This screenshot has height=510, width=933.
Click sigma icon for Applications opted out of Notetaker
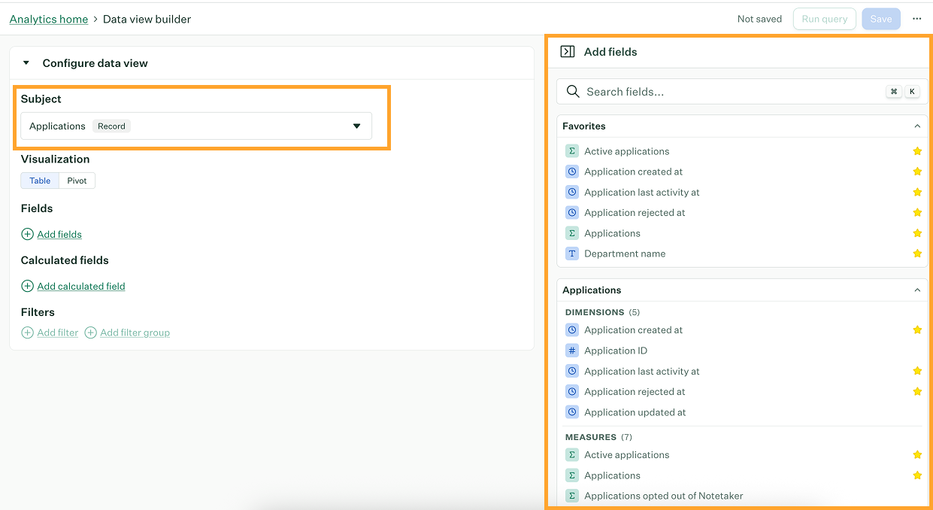[x=572, y=496]
